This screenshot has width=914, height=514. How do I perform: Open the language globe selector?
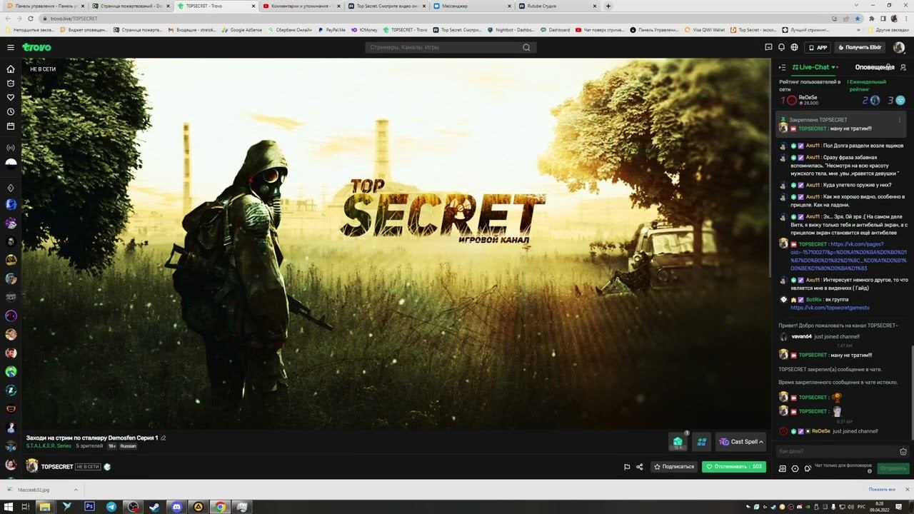click(795, 48)
